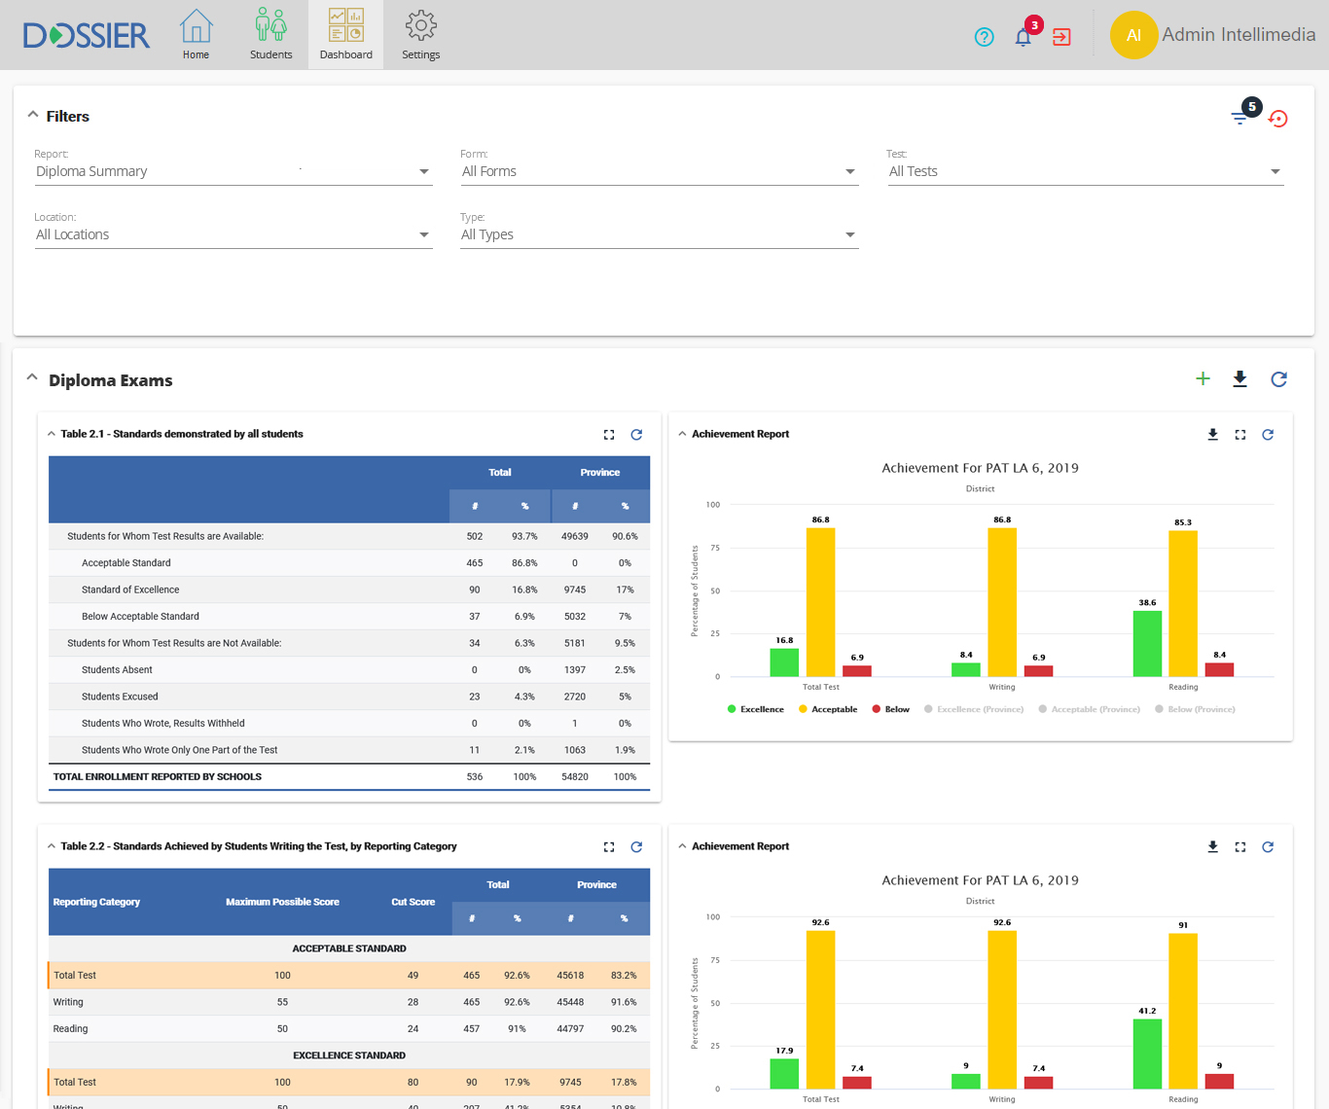Click the yellow Acceptable bar for Reading
The height and width of the screenshot is (1109, 1329).
[1183, 603]
